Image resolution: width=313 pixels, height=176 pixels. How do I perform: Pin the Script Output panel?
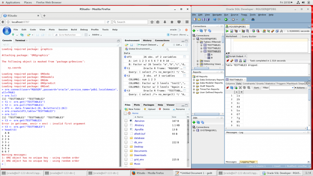point(227,61)
